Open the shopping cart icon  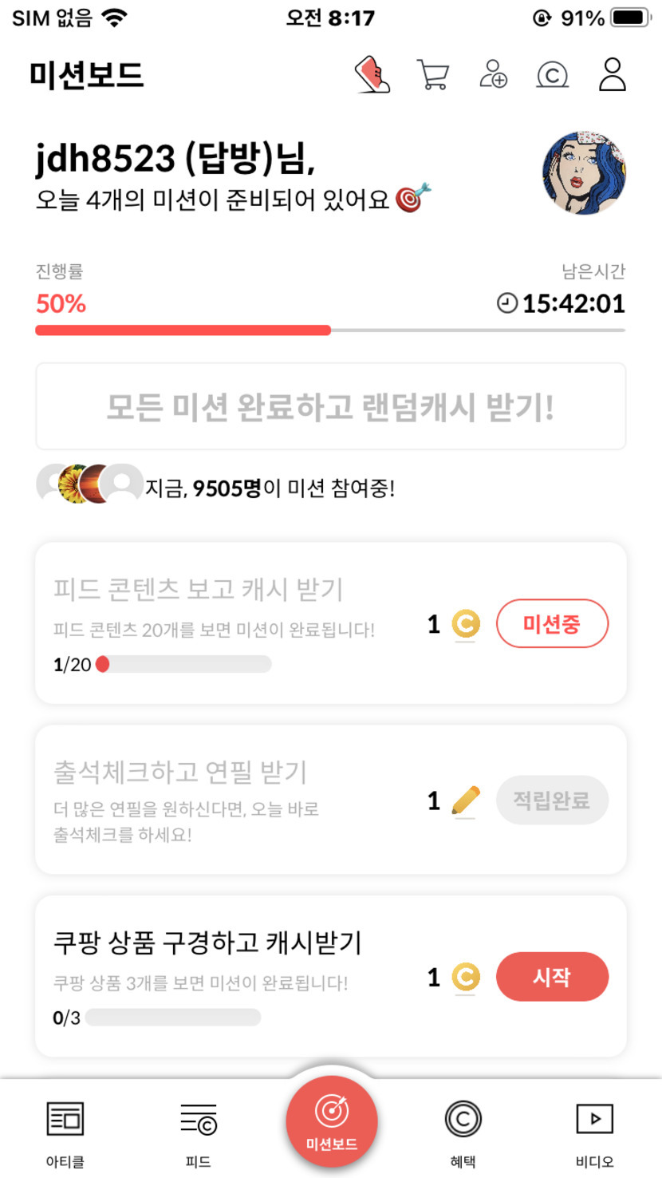tap(432, 75)
